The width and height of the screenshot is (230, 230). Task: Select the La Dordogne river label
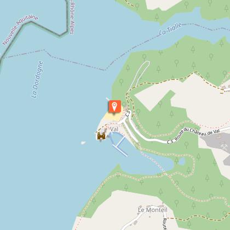pos(37,80)
